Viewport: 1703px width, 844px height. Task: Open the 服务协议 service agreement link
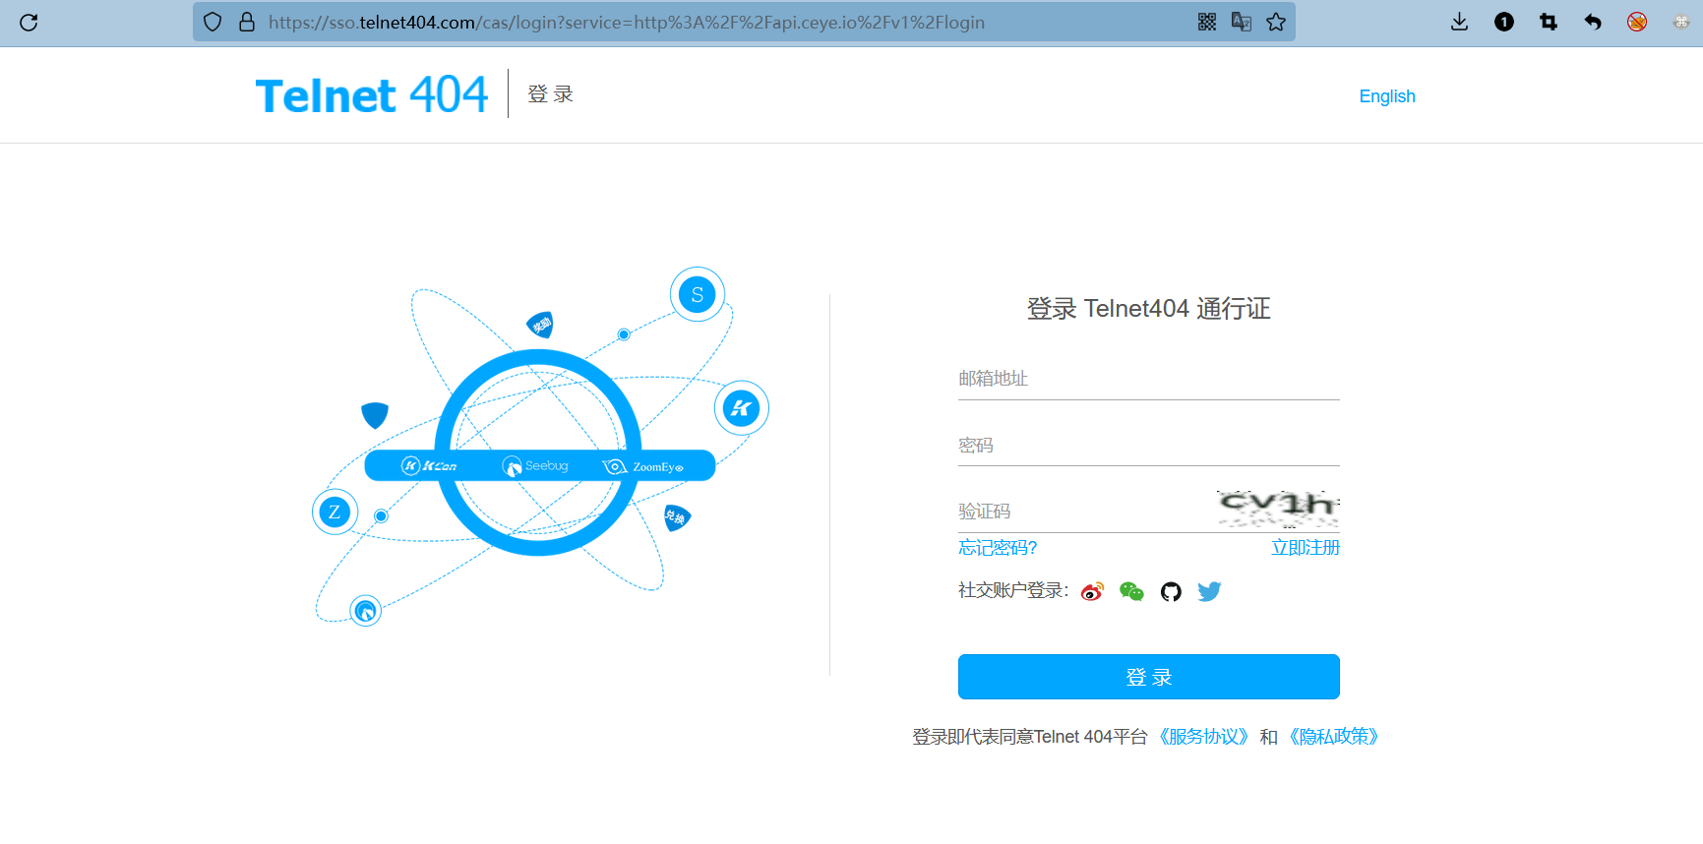(x=1204, y=737)
